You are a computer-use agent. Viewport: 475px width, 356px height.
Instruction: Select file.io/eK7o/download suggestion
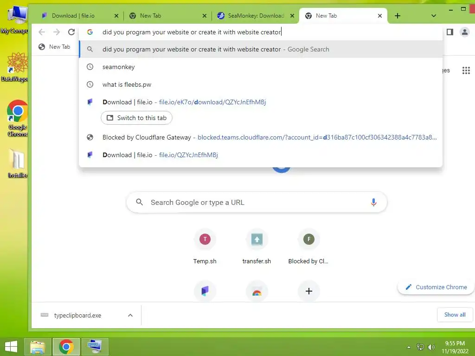(x=261, y=102)
